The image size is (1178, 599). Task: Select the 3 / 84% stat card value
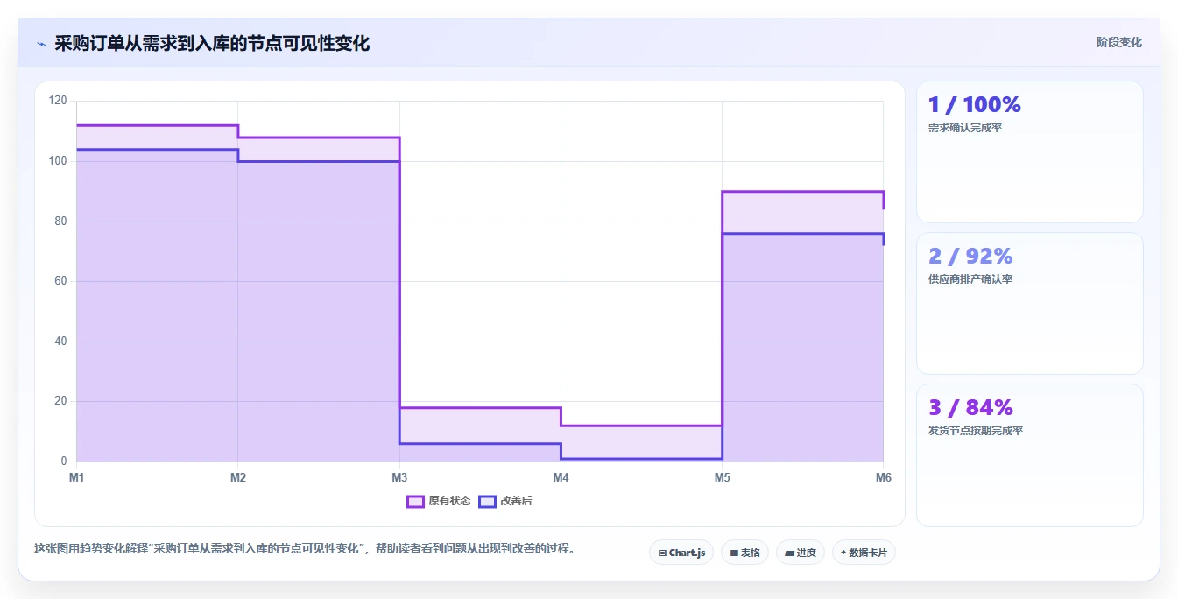[970, 408]
